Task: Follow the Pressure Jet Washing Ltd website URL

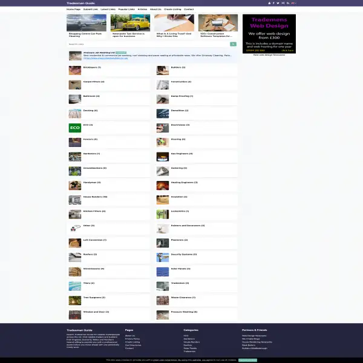Action: pyautogui.click(x=105, y=58)
